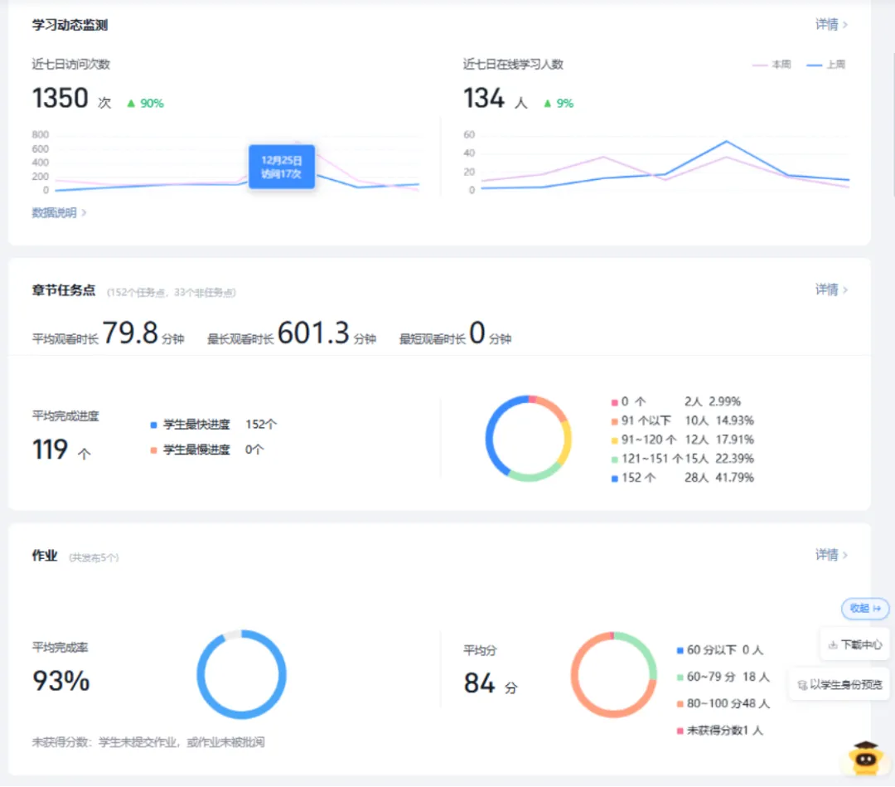
Task: Click the 15人 22.39% legend entry
Action: pos(719,459)
